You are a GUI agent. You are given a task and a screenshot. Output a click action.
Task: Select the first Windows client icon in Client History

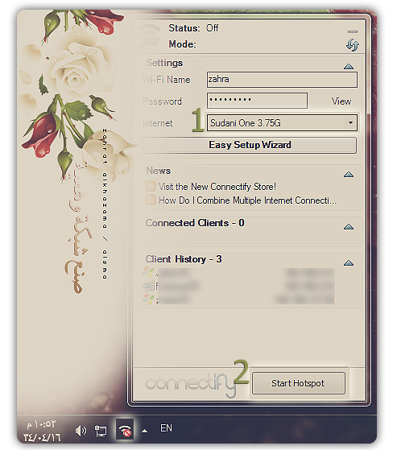point(148,272)
